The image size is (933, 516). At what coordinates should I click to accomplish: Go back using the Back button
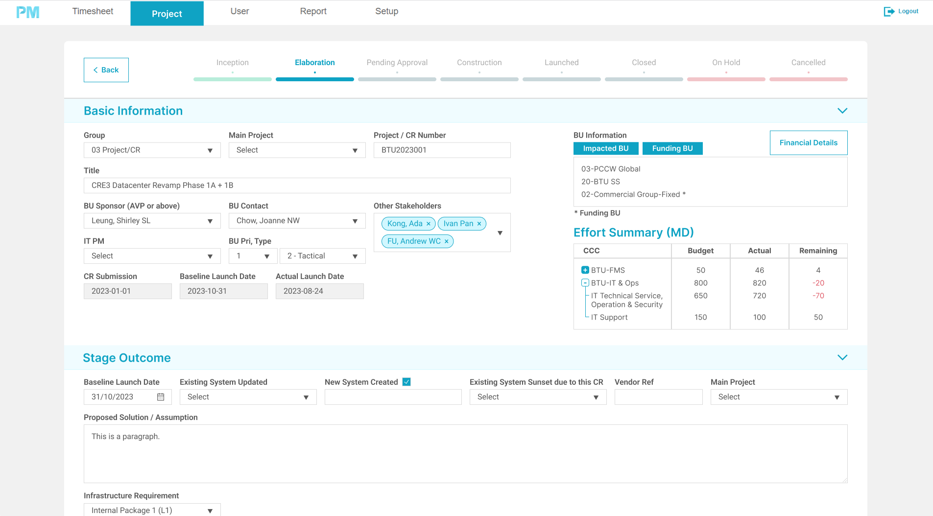[x=106, y=70]
